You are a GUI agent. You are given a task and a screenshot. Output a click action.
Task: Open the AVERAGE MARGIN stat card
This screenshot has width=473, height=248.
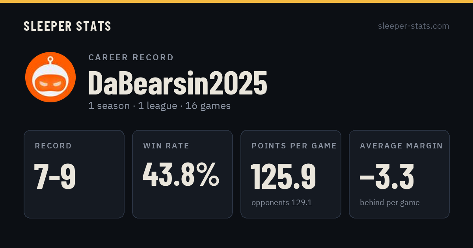[x=399, y=174]
